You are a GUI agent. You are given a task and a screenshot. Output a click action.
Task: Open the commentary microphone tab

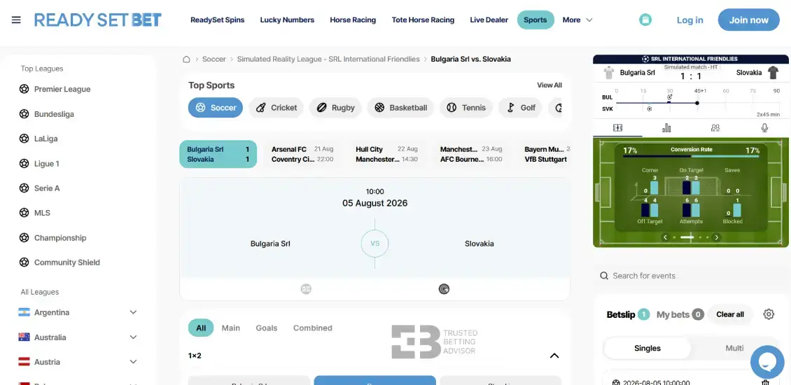pyautogui.click(x=764, y=128)
